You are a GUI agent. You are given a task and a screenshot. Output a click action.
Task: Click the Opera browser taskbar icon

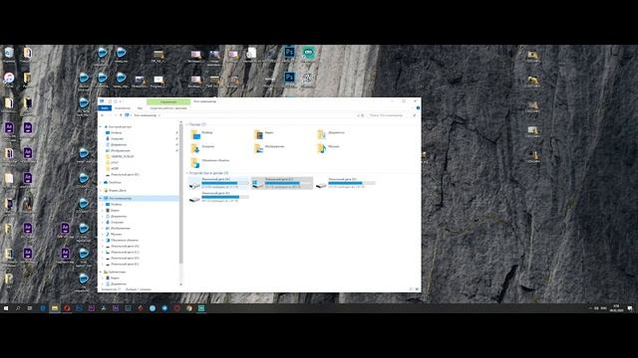(x=67, y=308)
